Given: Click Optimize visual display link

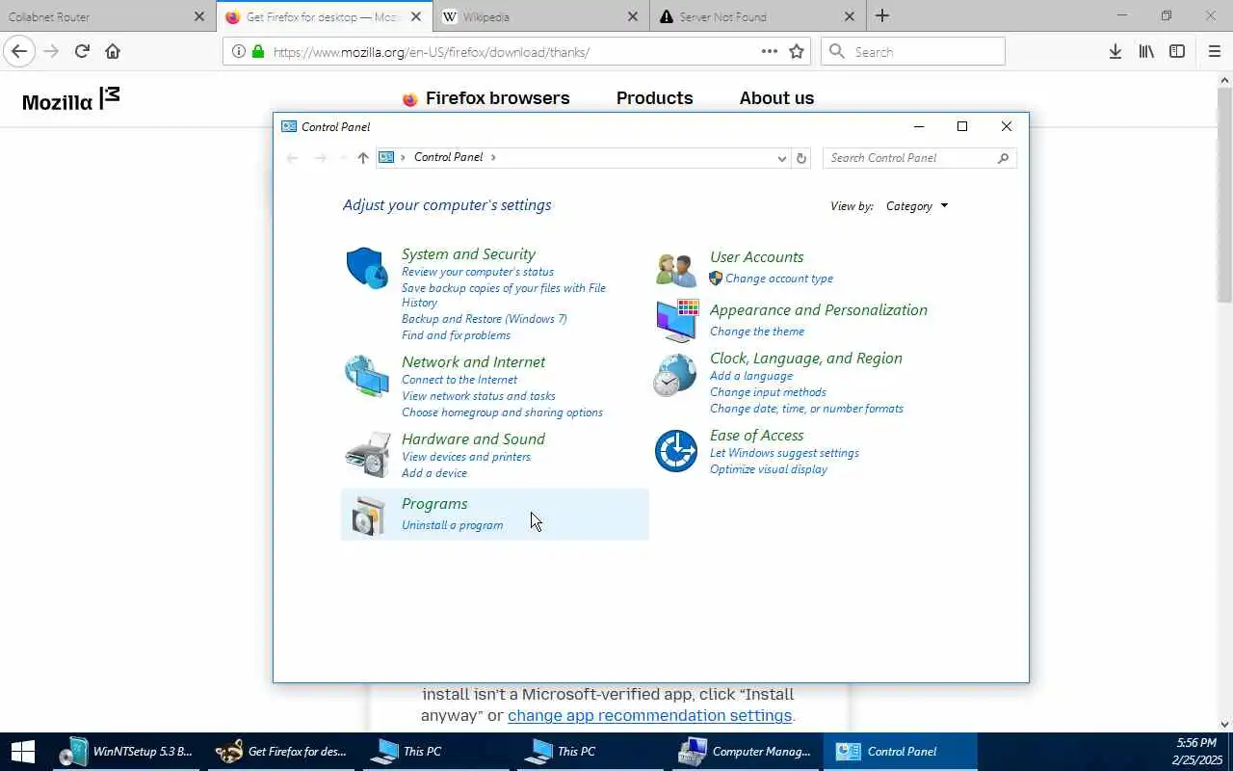Looking at the screenshot, I should click(x=768, y=469).
